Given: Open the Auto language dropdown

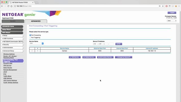Looking at the screenshot, I should click(x=172, y=21).
